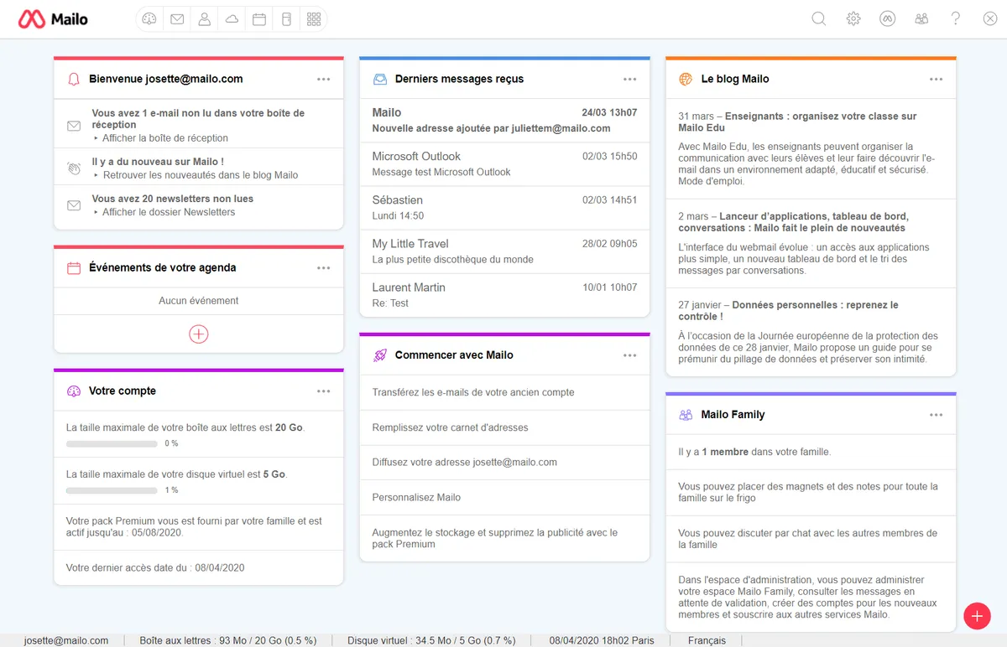Click the bell icon beside Bienvenue title
This screenshot has height=647, width=1007.
coord(73,79)
